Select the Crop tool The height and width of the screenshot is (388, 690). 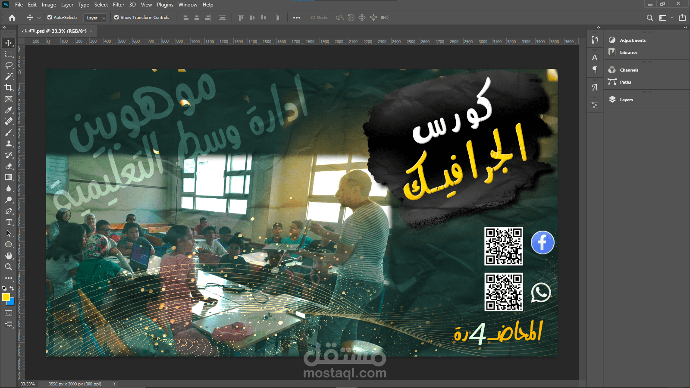9,88
